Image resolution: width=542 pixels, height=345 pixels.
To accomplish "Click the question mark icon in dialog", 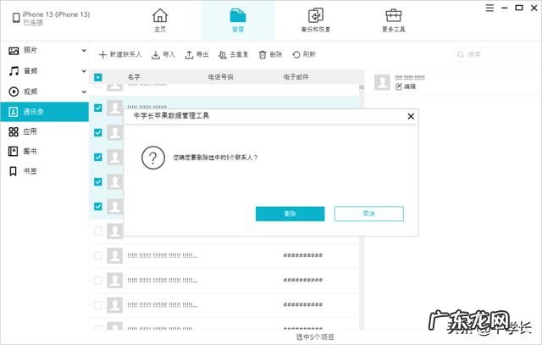I will pyautogui.click(x=153, y=158).
